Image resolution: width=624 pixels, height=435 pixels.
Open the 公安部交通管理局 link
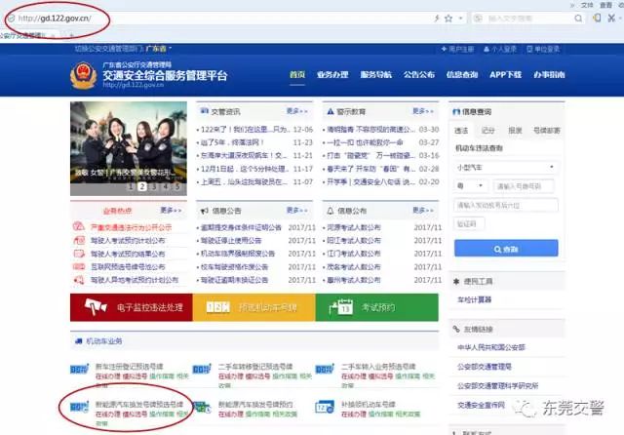[485, 367]
